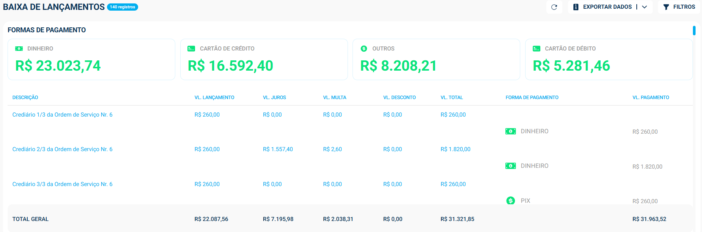This screenshot has width=702, height=232.
Task: Click the 140 registros badge
Action: (x=123, y=7)
